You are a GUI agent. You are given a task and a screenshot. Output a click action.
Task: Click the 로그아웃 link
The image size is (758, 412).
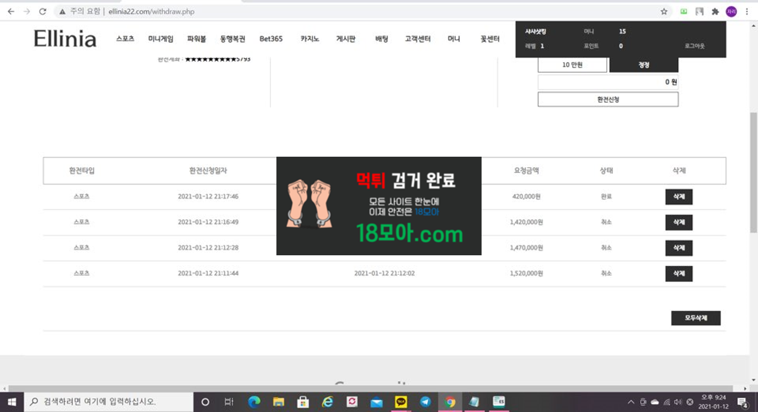(x=694, y=46)
